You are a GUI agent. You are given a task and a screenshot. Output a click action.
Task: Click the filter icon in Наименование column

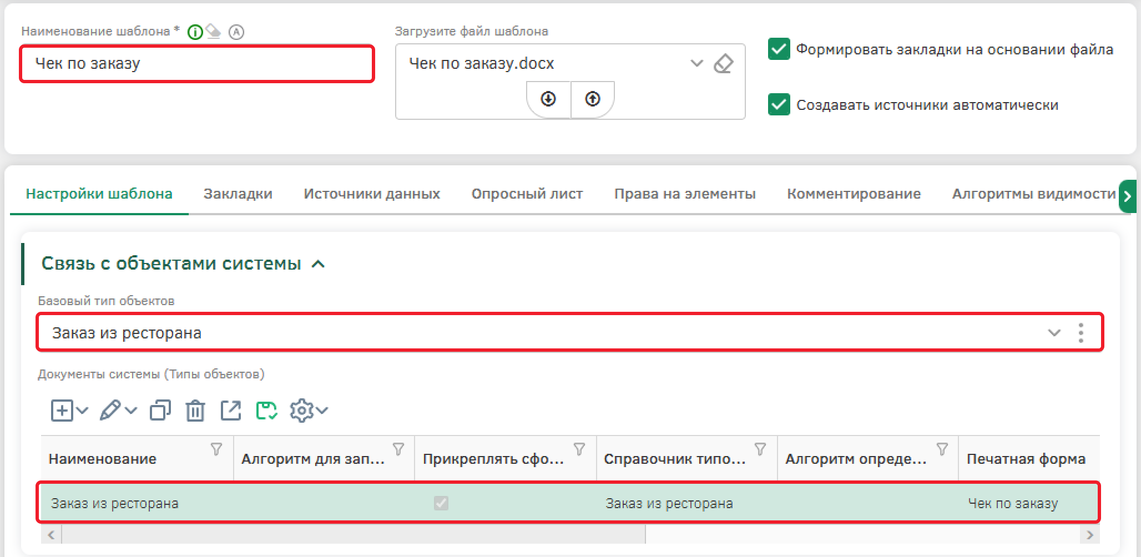tap(216, 449)
